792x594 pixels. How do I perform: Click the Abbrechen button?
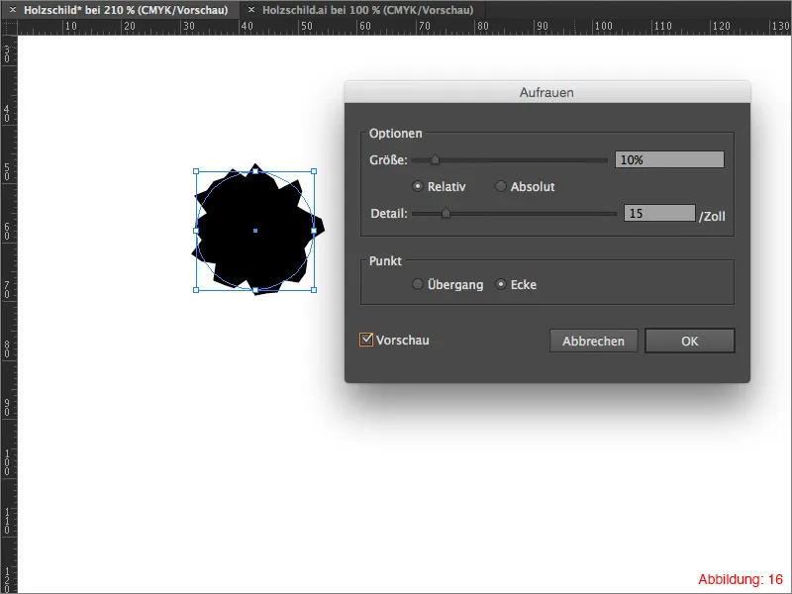pyautogui.click(x=593, y=341)
